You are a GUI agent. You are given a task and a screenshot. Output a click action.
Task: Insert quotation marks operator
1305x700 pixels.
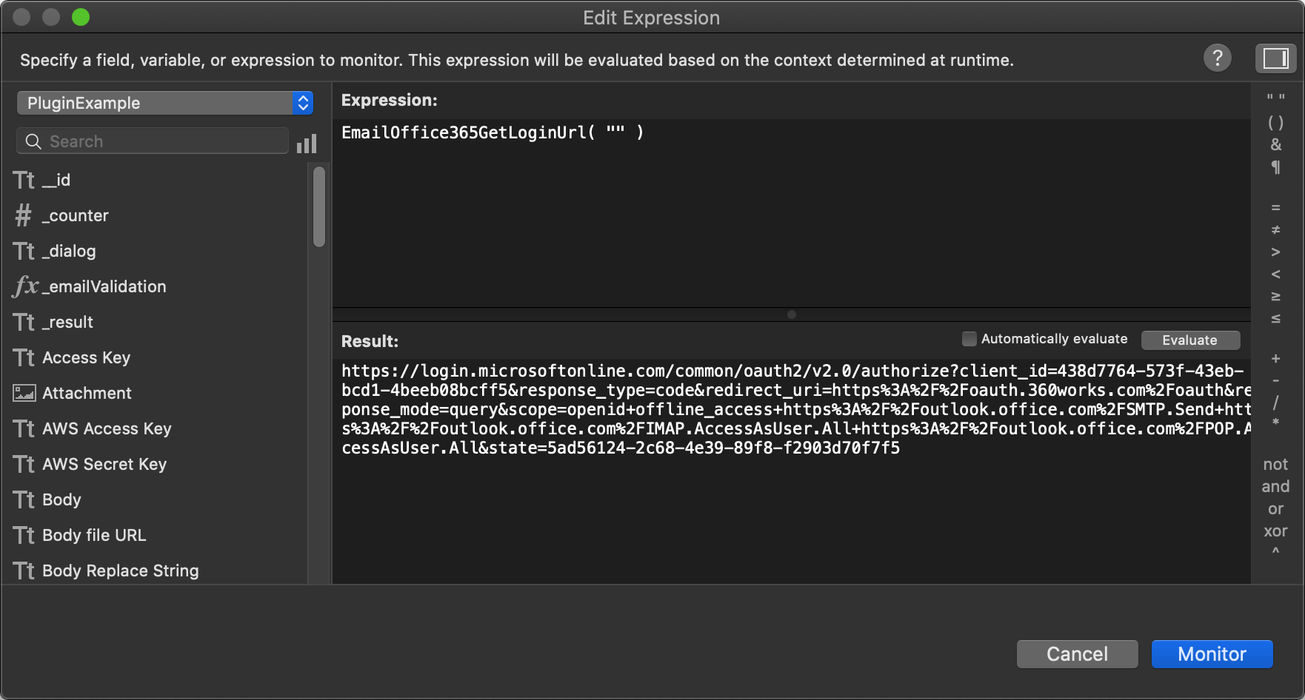click(x=1275, y=98)
